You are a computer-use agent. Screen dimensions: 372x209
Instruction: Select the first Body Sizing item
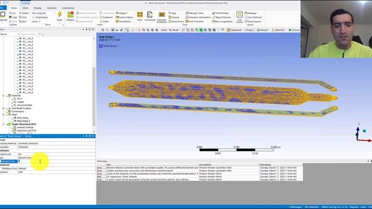(23, 118)
